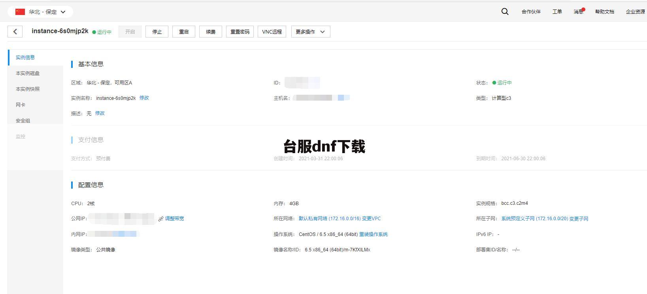The width and height of the screenshot is (647, 294).
Task: Click the 重置密码 button
Action: 240,32
